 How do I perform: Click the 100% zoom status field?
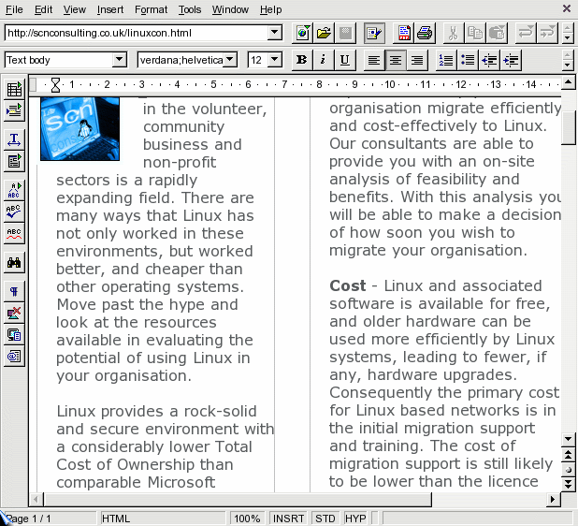pos(247,519)
